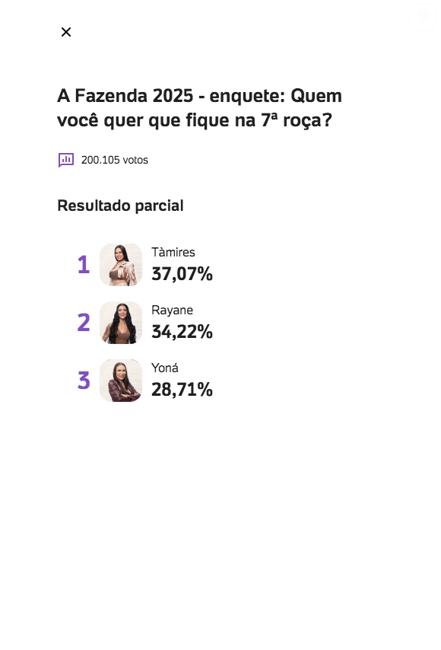Click the ranking number 3

(x=83, y=380)
